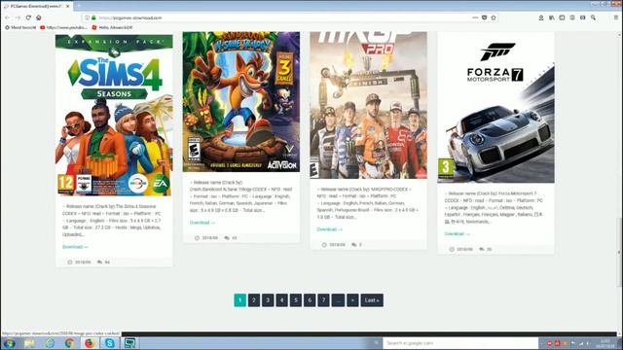Open Skype from the taskbar
Viewport: 623px width, 350px height.
pos(110,343)
